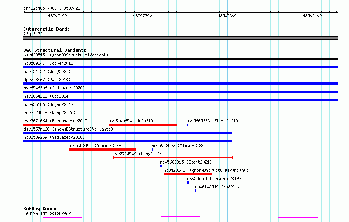Click the 22q13.32 cytogenetic band label
This screenshot has height=222, width=349.
[33, 34]
